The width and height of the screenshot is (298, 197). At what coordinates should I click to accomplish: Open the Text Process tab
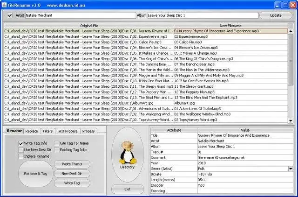(x=67, y=131)
